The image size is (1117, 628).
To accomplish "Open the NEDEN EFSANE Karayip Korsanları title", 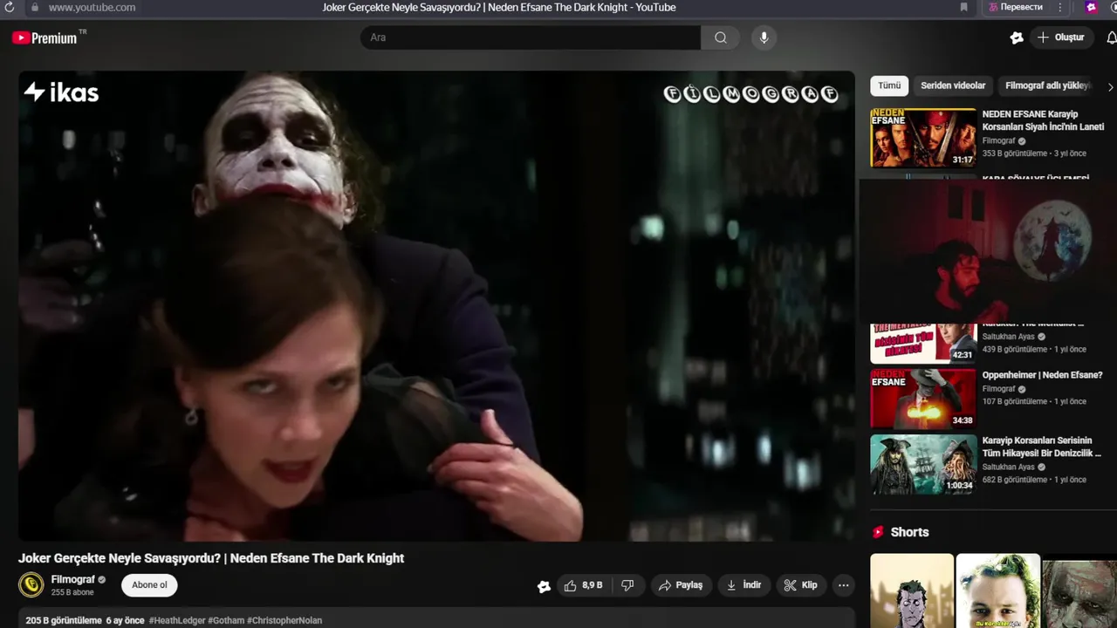I will [1043, 120].
